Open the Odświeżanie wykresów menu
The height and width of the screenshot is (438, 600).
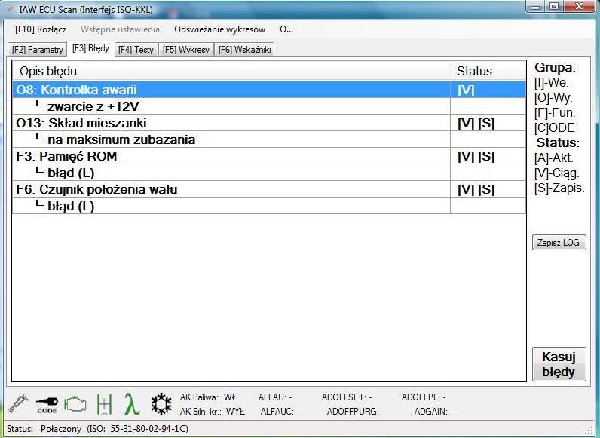tap(219, 29)
